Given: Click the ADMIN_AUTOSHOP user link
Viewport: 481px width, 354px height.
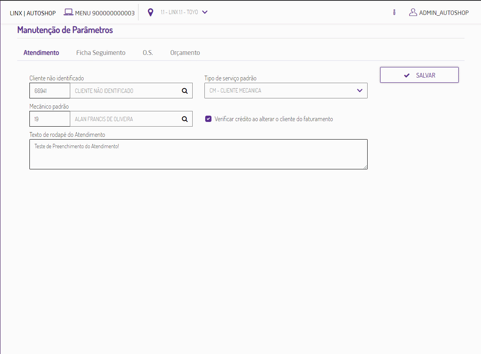Looking at the screenshot, I should (444, 13).
